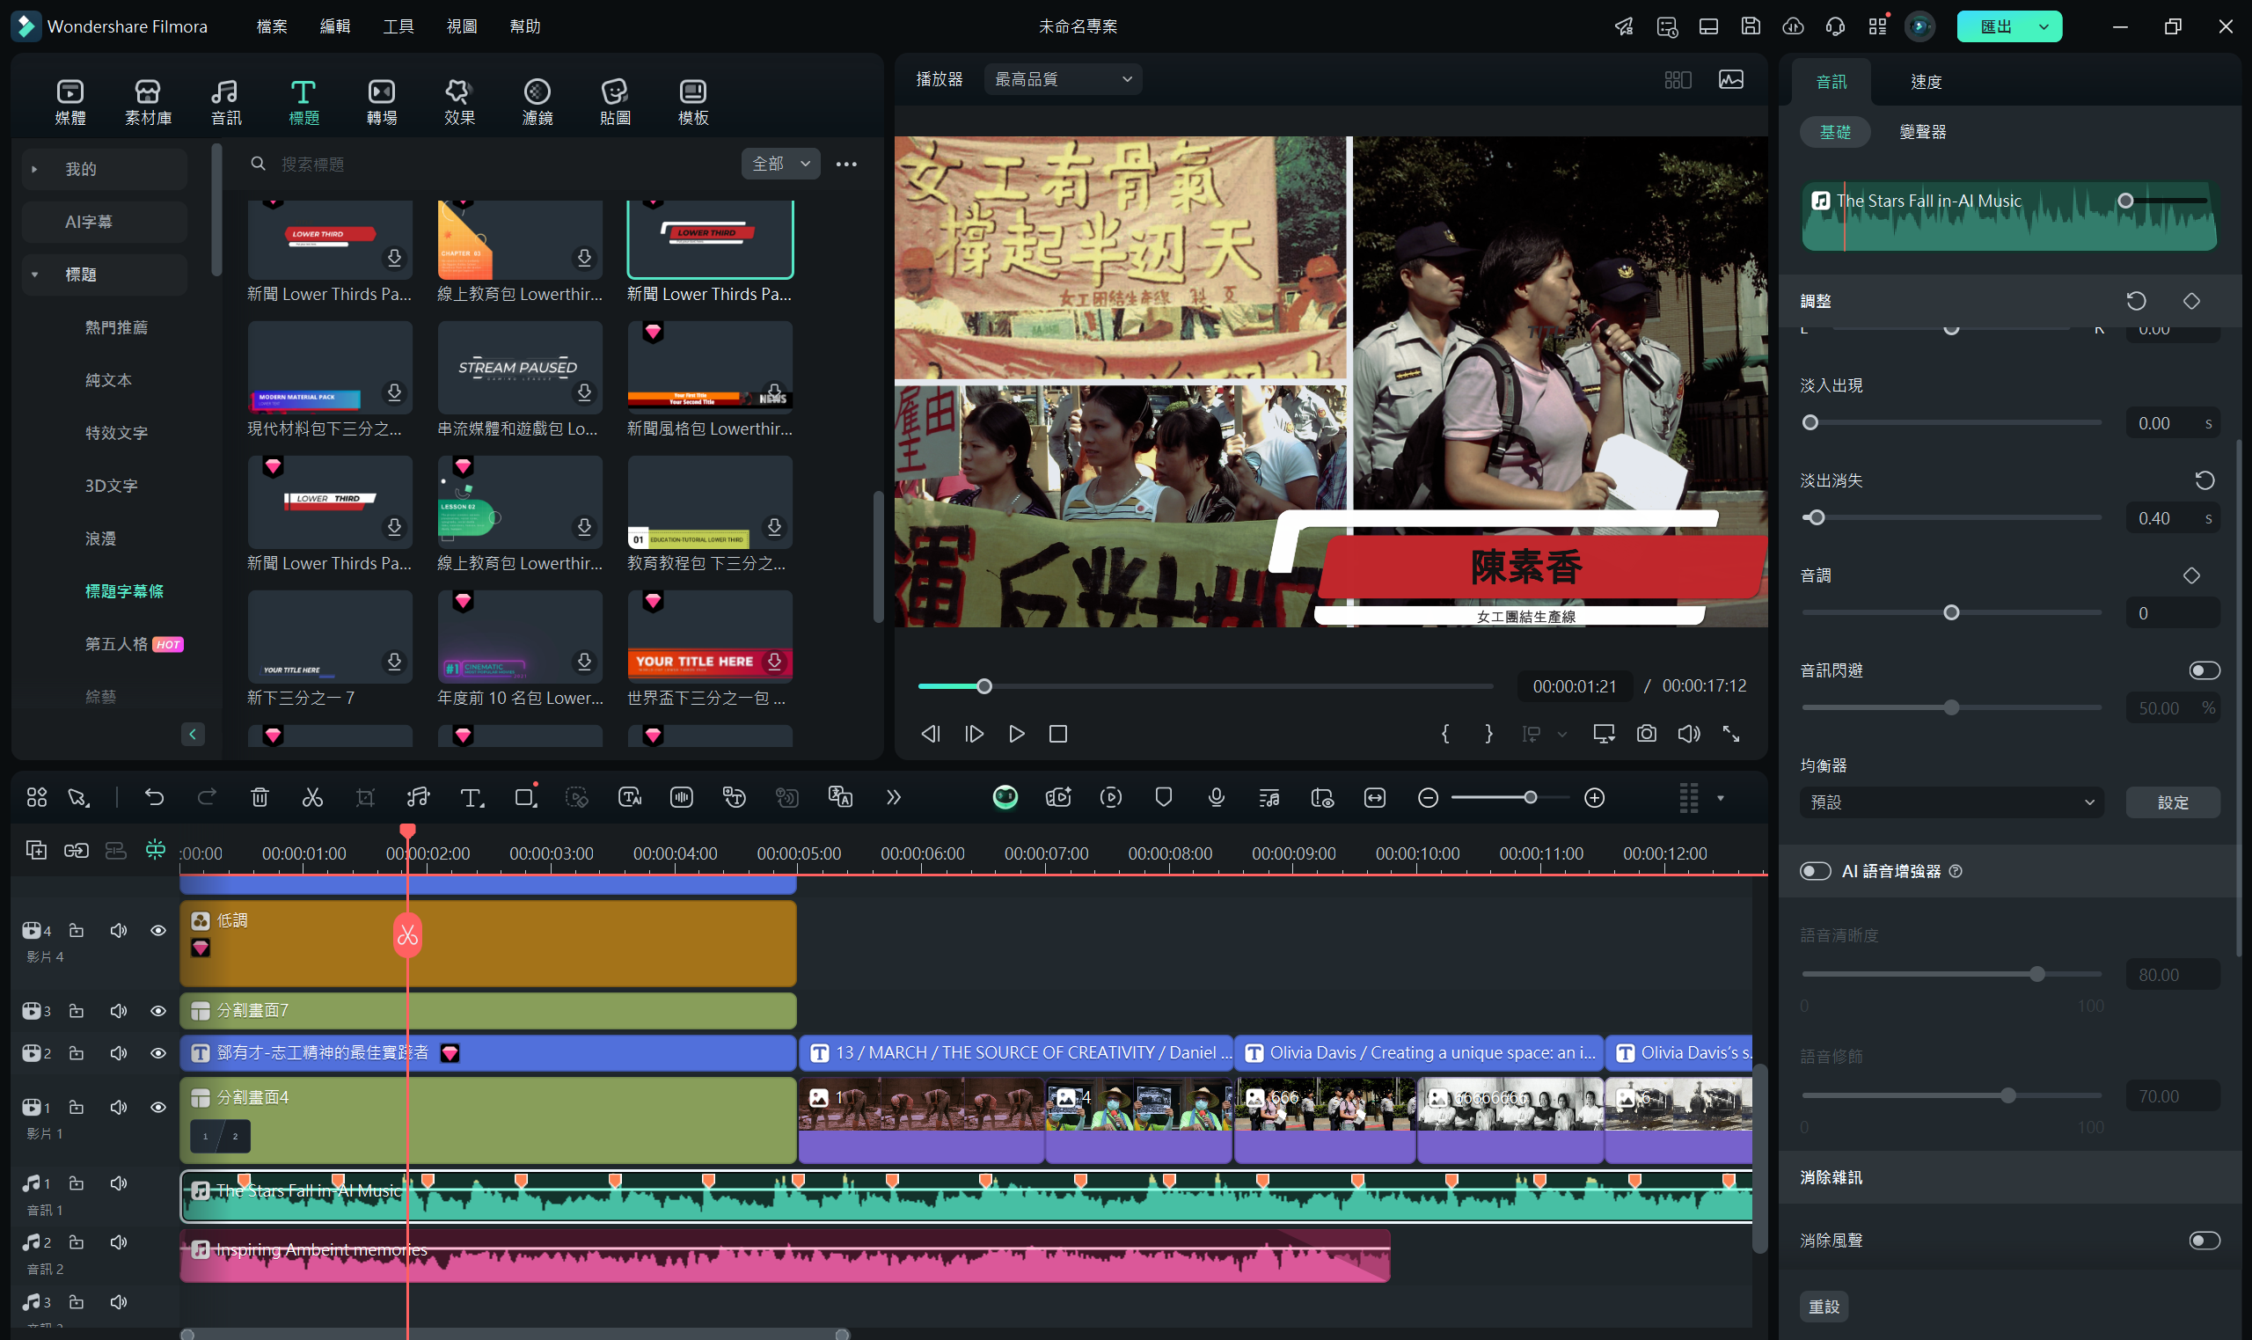The image size is (2252, 1340).
Task: Click the headset support icon
Action: coord(1835,26)
